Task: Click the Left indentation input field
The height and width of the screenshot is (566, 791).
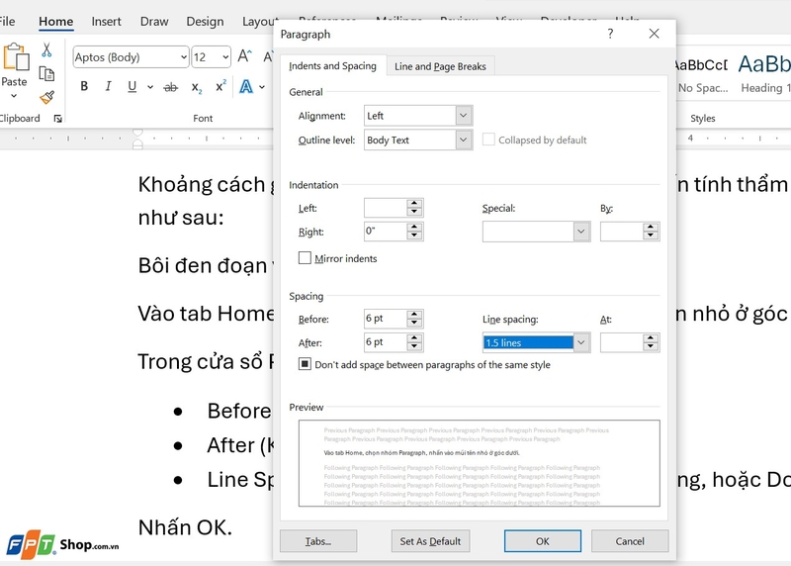Action: [385, 208]
